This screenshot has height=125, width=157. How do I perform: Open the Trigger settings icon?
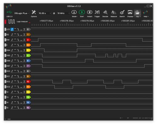tap(97, 12)
